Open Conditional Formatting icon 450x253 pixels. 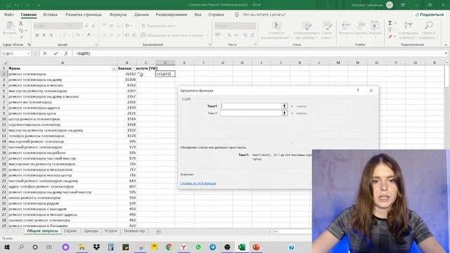[276, 26]
